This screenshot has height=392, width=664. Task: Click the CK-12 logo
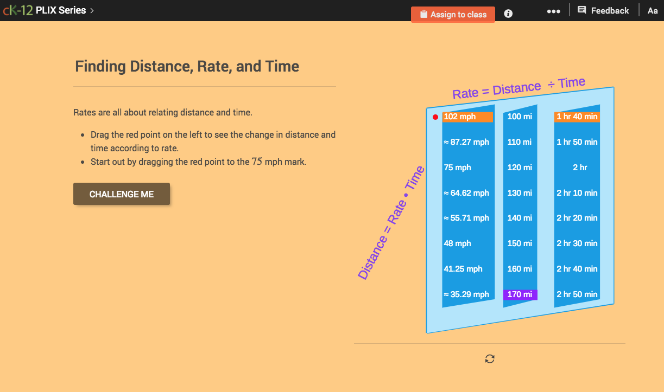tap(17, 10)
